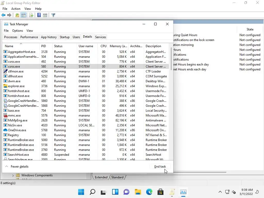This screenshot has width=264, height=198.
Task: Select Quiet Hours begins each day policy
Action: coord(191,64)
